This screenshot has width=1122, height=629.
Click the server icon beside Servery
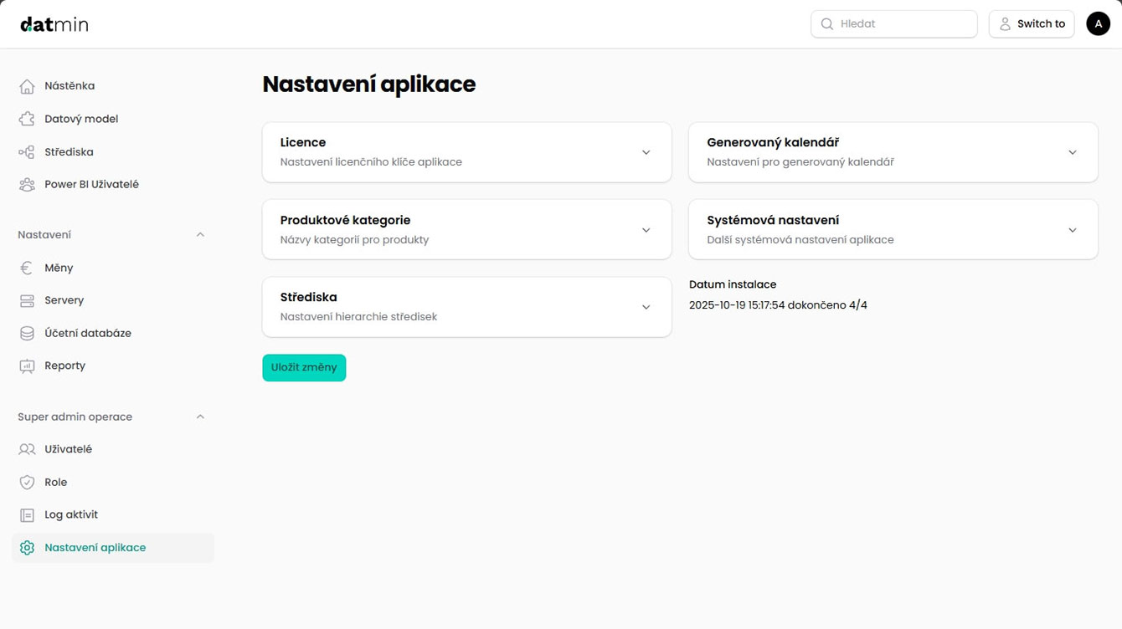click(x=27, y=300)
